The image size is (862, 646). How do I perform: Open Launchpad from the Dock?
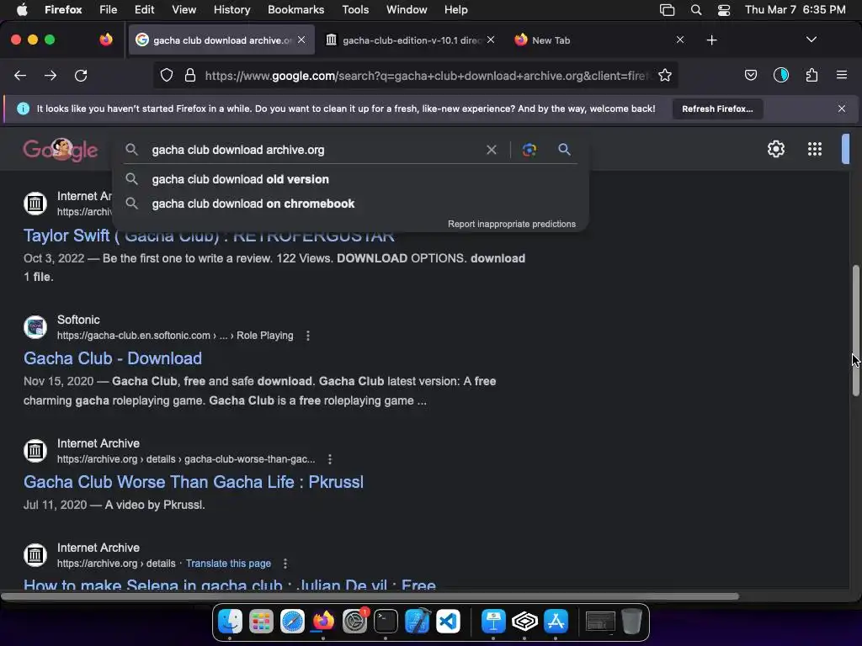261,622
